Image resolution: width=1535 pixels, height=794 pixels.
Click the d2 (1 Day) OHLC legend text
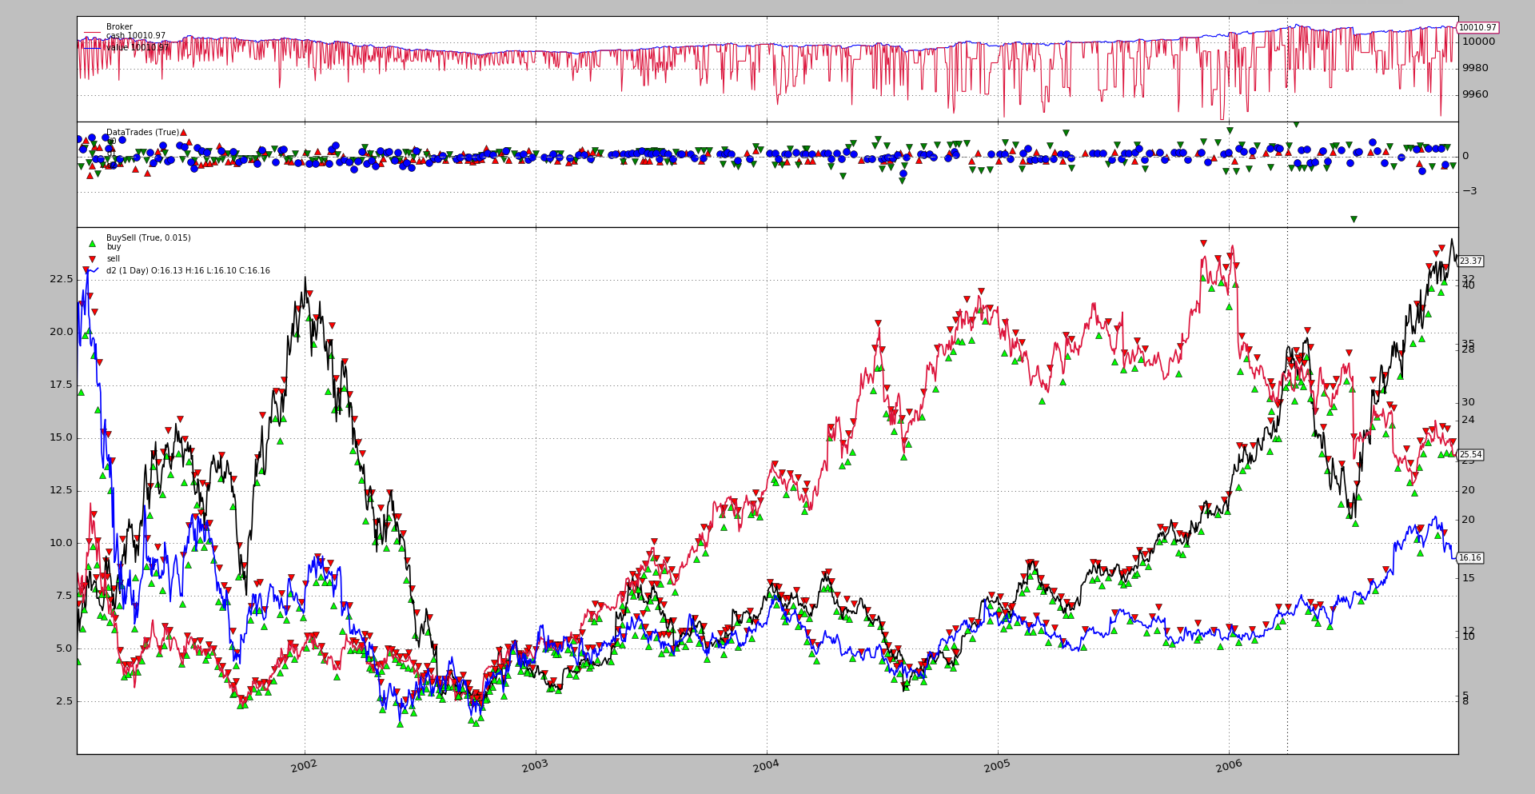point(188,271)
